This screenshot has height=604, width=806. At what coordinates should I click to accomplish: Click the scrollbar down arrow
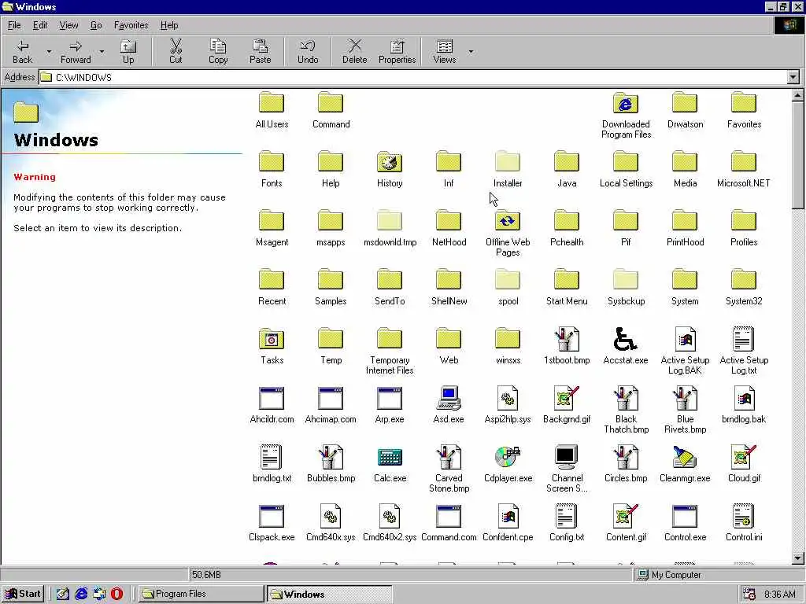tap(797, 558)
